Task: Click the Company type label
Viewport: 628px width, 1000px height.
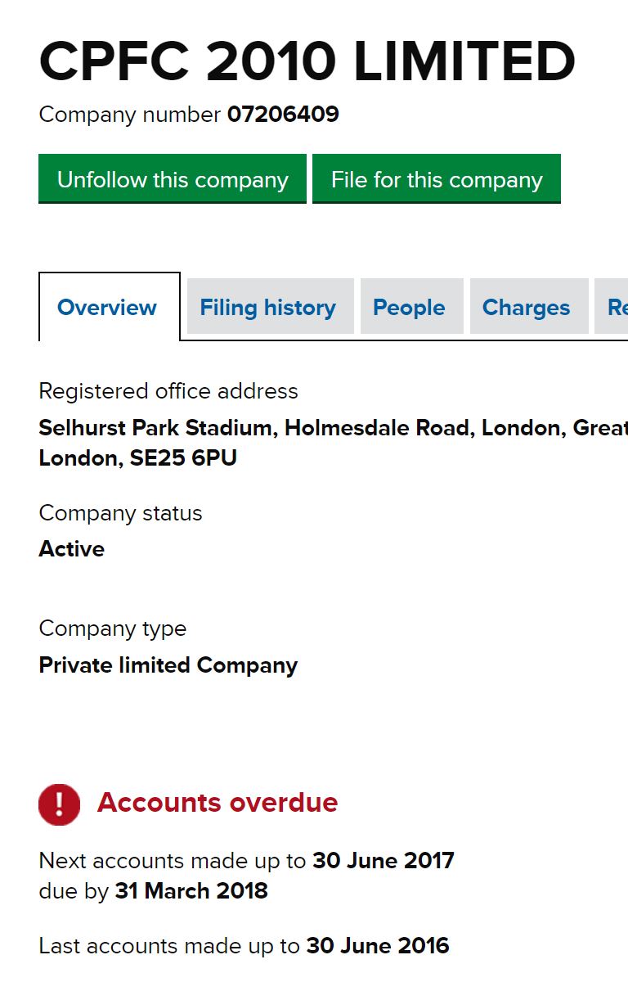Action: click(113, 628)
